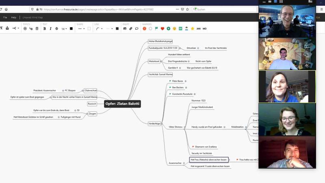Open the Help menu
325x183 pixels.
(14, 17)
